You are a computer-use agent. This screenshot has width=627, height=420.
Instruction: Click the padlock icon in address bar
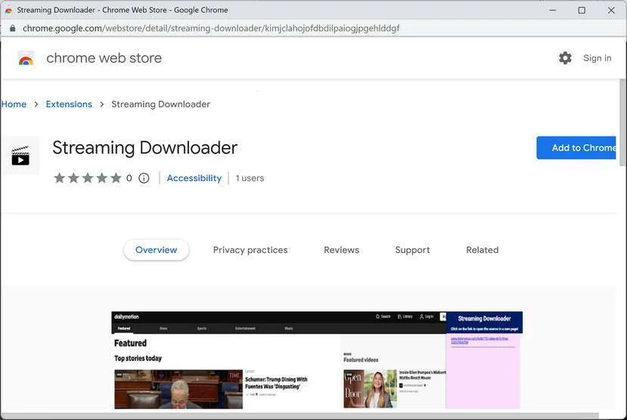(x=12, y=29)
